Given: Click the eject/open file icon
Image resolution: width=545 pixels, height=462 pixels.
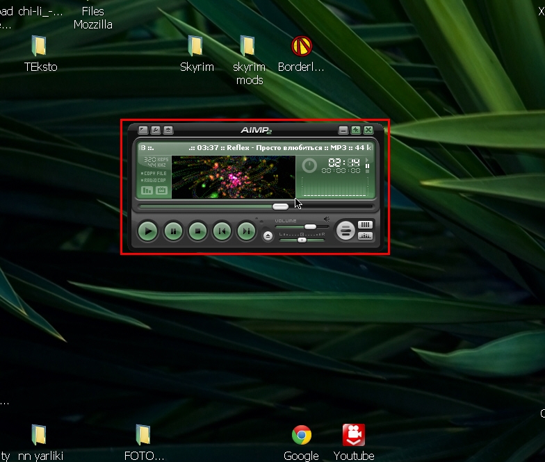Looking at the screenshot, I should pos(268,236).
